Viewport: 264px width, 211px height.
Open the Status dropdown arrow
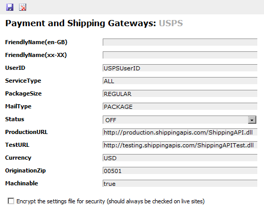[x=252, y=120]
